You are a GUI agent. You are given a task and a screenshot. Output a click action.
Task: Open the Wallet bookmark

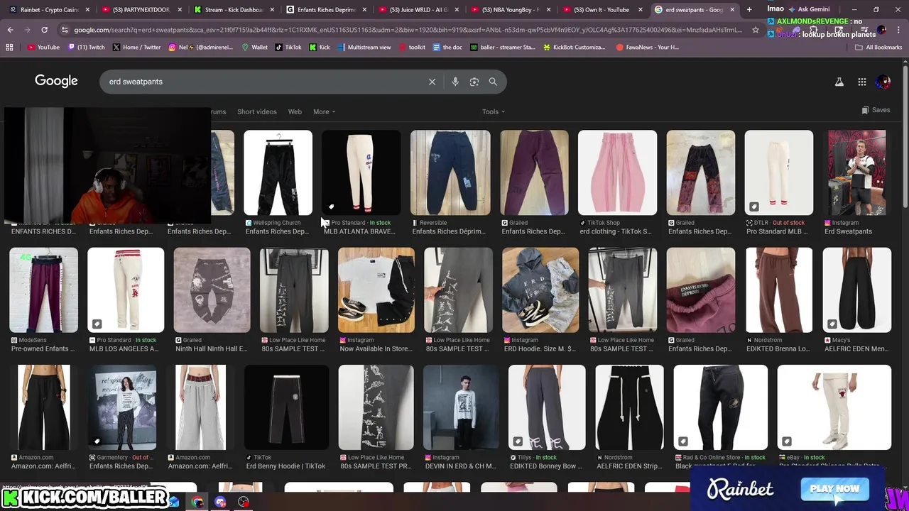click(254, 47)
